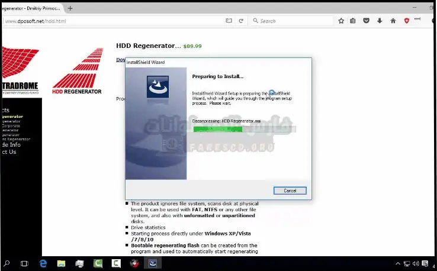The height and width of the screenshot is (271, 437).
Task: Click the red shield extension icon
Action: tap(406, 21)
